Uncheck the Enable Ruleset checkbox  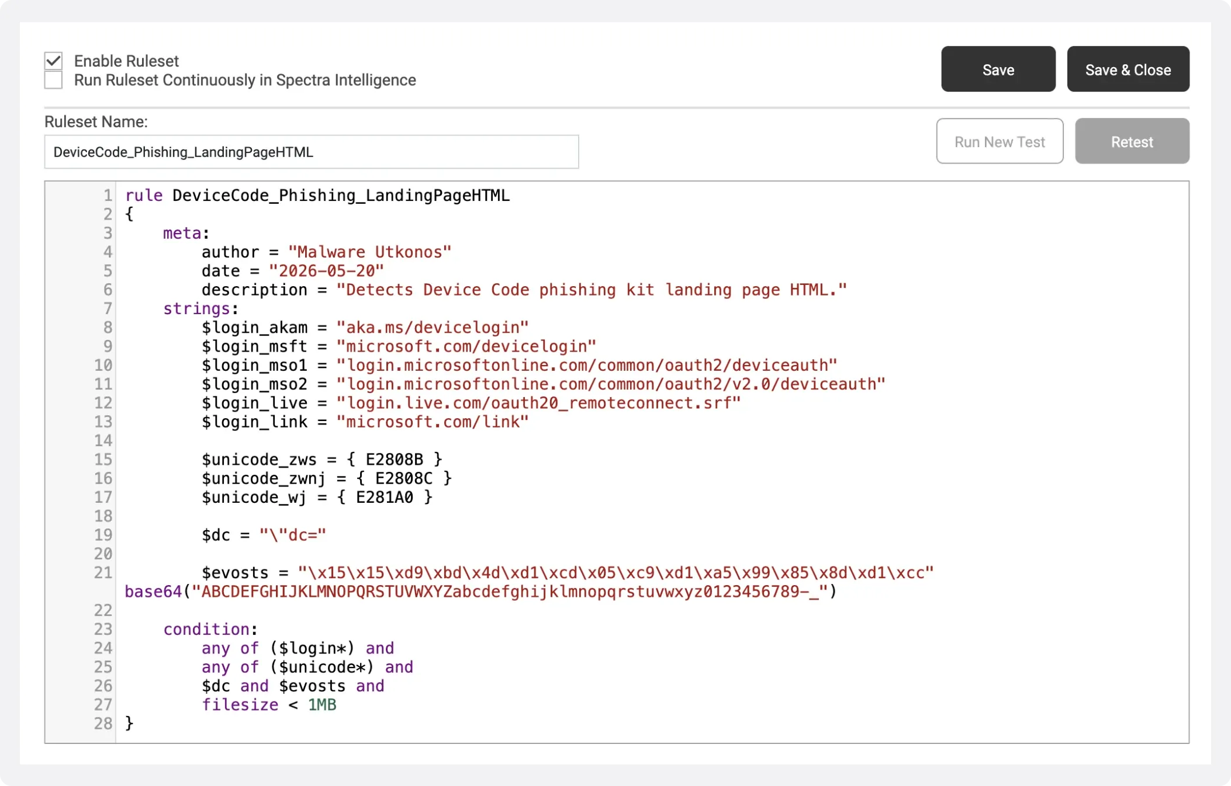53,61
